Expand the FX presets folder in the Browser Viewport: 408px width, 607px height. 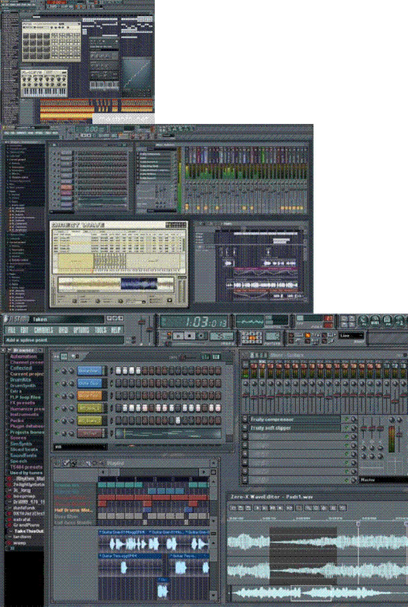pyautogui.click(x=22, y=403)
